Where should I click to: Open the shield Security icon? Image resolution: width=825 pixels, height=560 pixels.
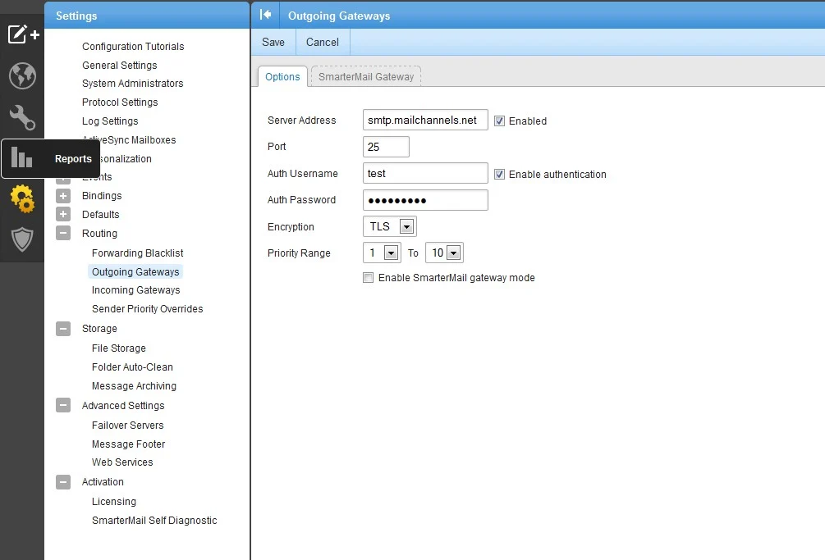pos(22,239)
